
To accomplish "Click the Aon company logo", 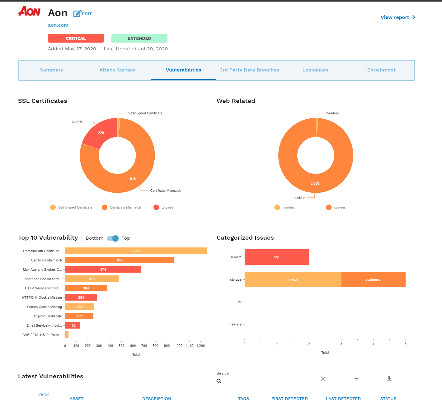I will [x=29, y=11].
